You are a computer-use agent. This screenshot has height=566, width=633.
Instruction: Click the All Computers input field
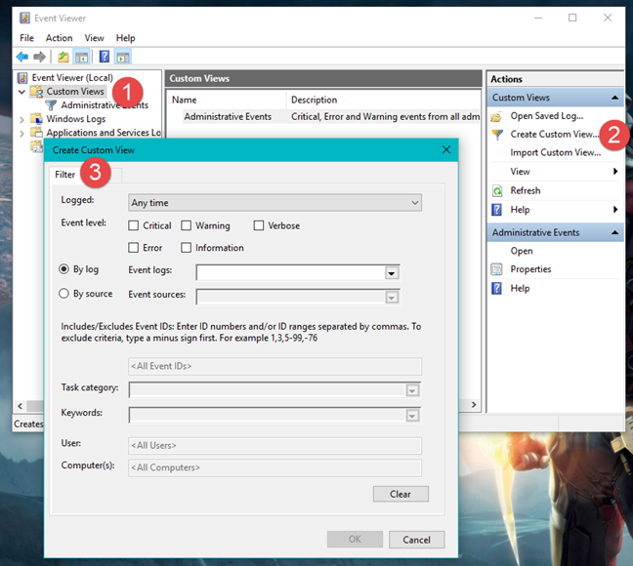[x=274, y=467]
